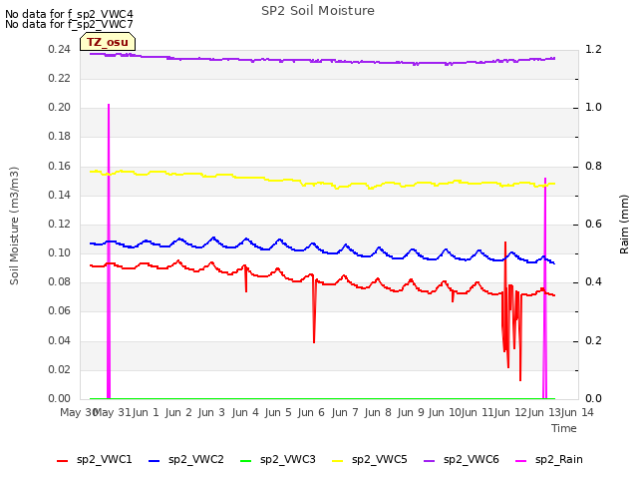Click the 'No data for f_sp2_VWC7' message
This screenshot has width=638, height=479.
(69, 24)
